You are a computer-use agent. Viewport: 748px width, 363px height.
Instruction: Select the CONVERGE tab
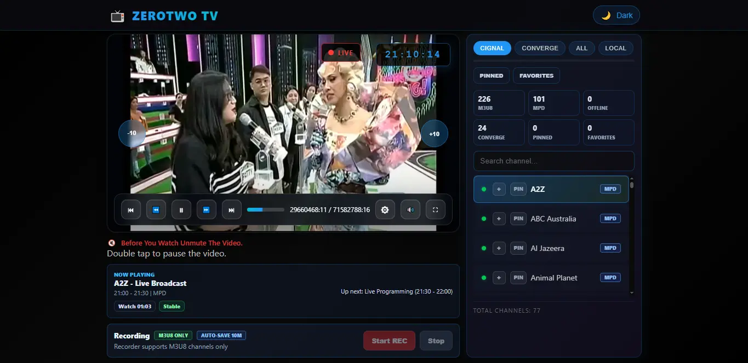tap(540, 48)
